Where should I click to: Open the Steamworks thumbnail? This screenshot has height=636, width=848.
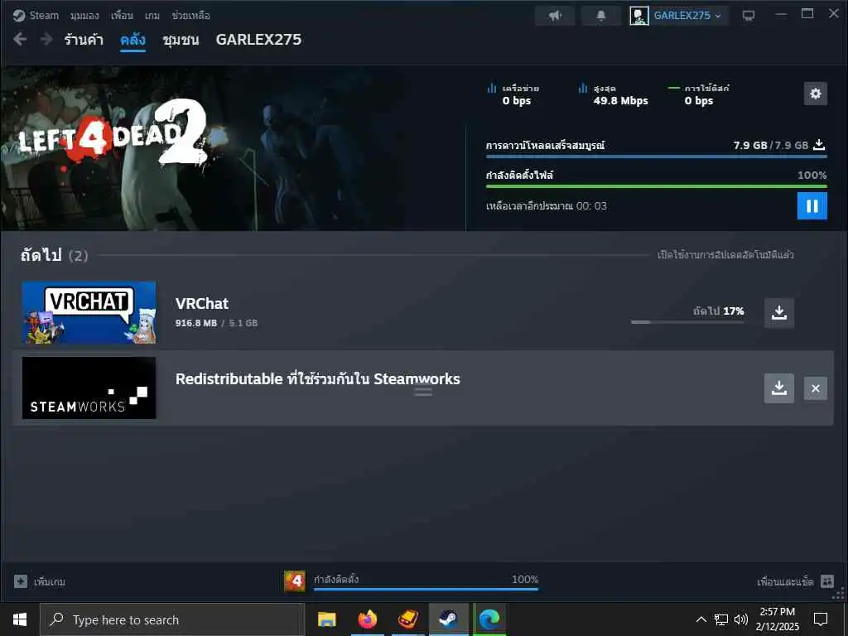click(x=89, y=388)
